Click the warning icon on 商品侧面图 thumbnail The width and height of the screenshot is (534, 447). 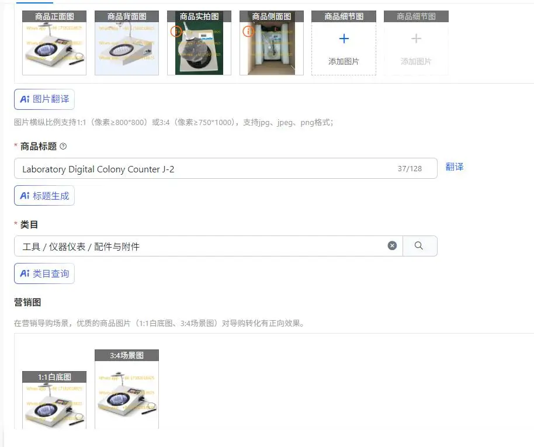point(248,32)
